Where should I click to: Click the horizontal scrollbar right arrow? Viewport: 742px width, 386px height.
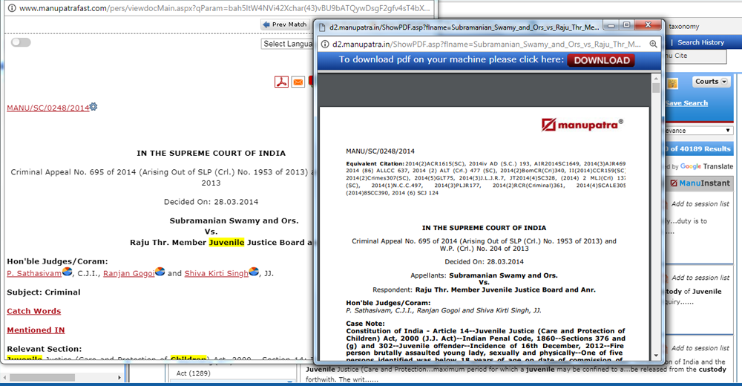pyautogui.click(x=119, y=378)
